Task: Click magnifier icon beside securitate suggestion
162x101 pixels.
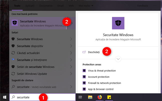Action: click(x=13, y=87)
